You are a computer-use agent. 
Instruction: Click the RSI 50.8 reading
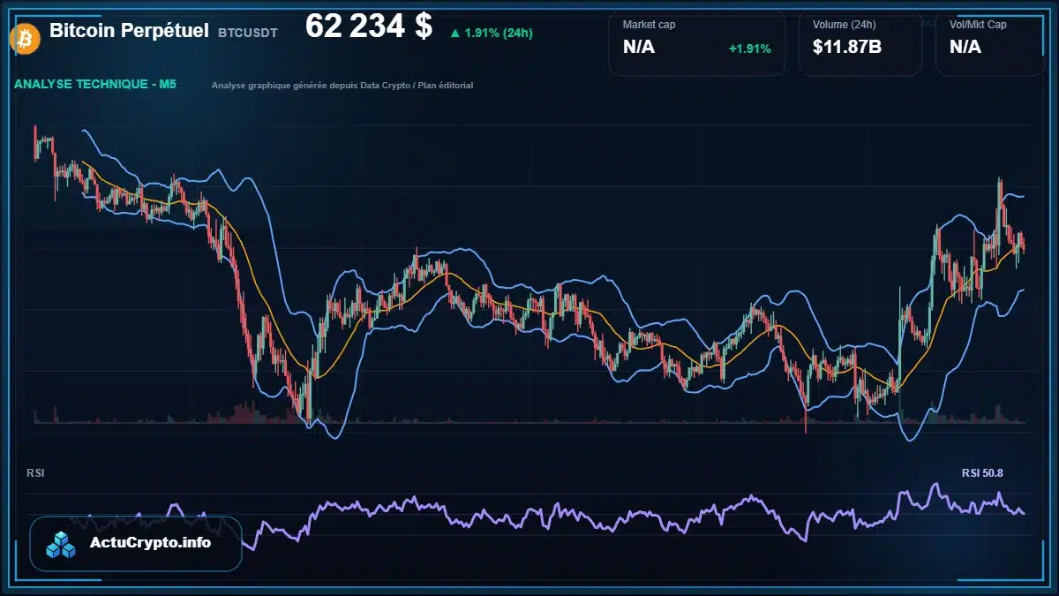point(982,473)
